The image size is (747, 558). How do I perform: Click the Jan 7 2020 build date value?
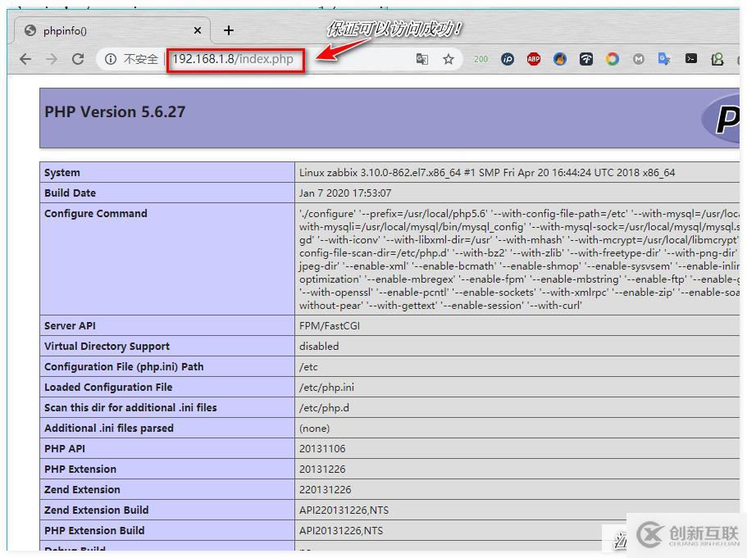[x=345, y=193]
